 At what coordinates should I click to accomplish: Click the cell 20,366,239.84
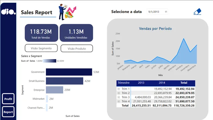coord(163,97)
